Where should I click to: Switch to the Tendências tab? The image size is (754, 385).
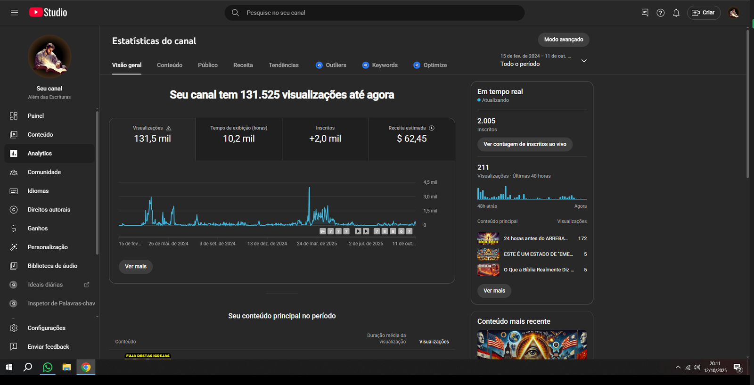[284, 65]
